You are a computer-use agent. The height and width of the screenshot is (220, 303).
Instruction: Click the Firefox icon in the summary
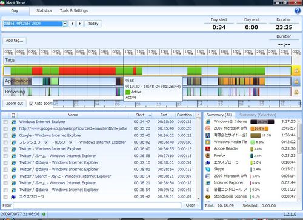(208, 156)
